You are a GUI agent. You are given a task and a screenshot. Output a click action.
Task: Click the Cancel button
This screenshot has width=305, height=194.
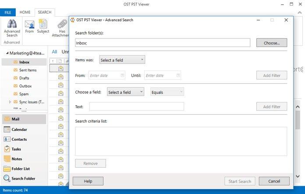274,181
